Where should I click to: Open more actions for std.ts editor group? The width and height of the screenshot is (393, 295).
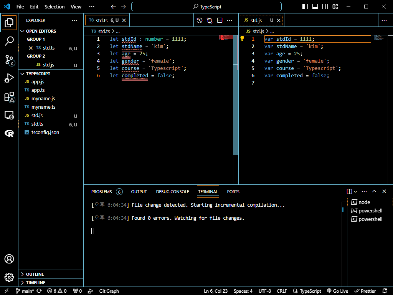(230, 20)
